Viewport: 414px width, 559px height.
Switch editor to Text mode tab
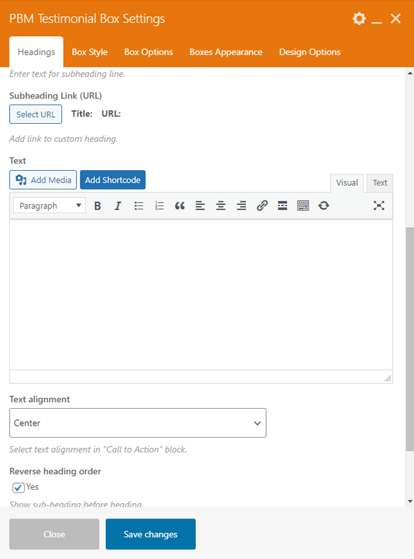[380, 183]
